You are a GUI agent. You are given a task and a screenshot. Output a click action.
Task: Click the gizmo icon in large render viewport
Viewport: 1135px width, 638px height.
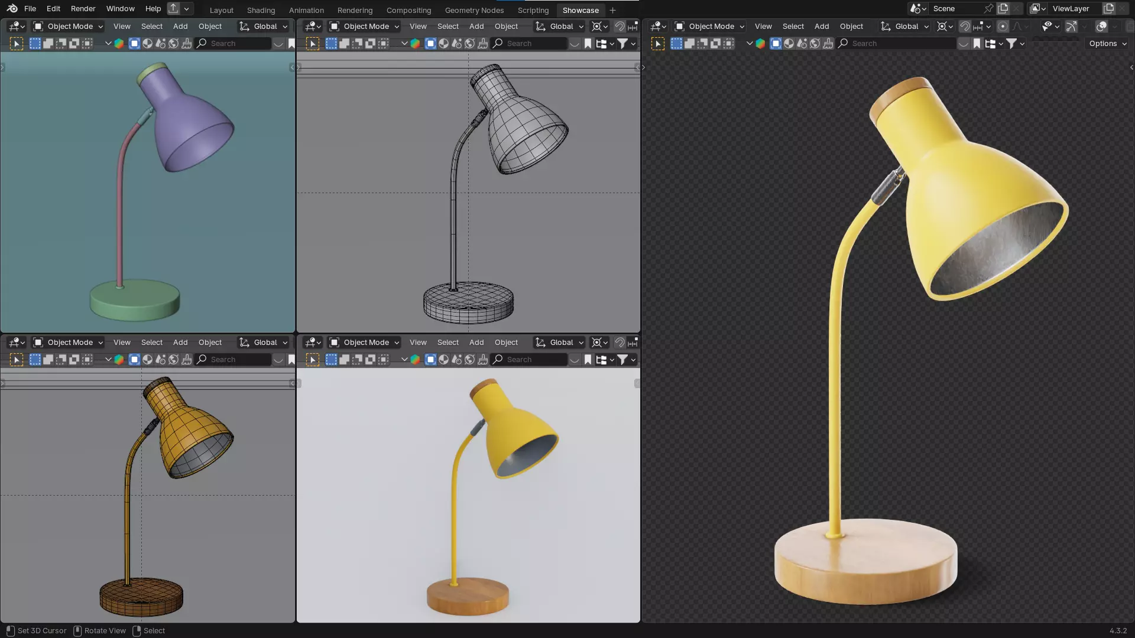click(x=1071, y=26)
